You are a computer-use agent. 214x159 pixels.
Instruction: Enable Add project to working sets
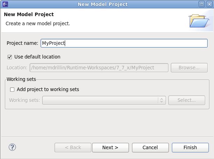click(12, 90)
